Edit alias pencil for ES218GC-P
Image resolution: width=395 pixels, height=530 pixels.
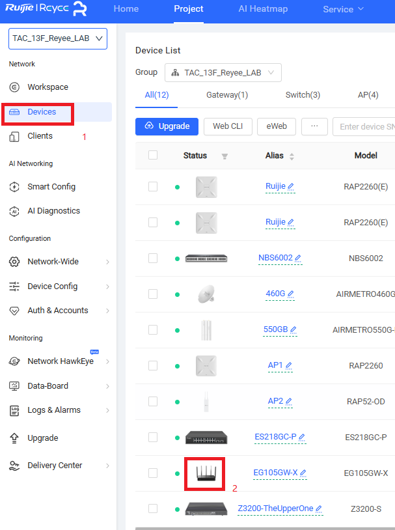[302, 437]
